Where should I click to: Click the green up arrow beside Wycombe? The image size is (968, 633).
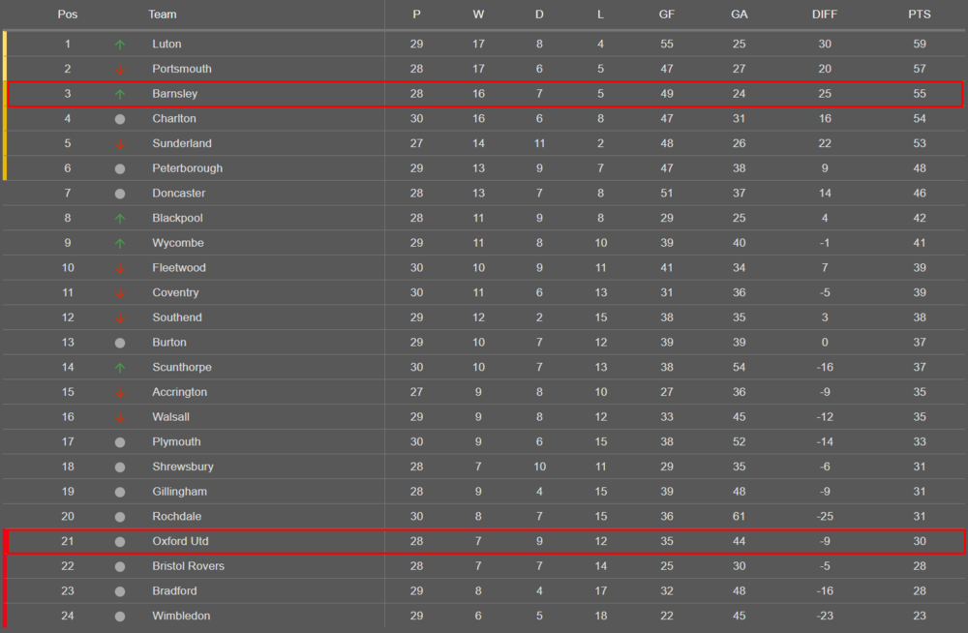(120, 243)
